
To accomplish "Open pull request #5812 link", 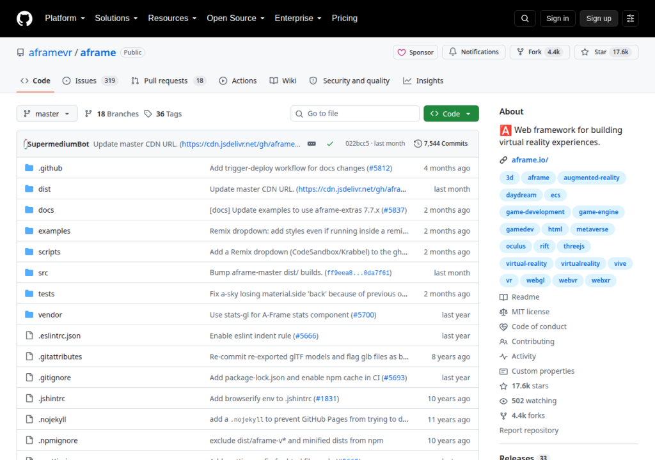I will click(x=379, y=168).
